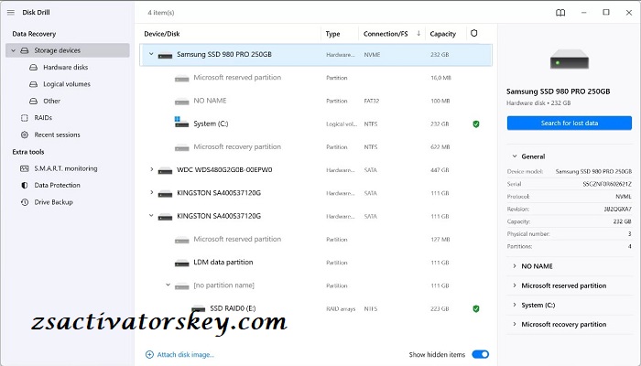
Task: Collapse the [no partition name] row
Action: coord(168,285)
